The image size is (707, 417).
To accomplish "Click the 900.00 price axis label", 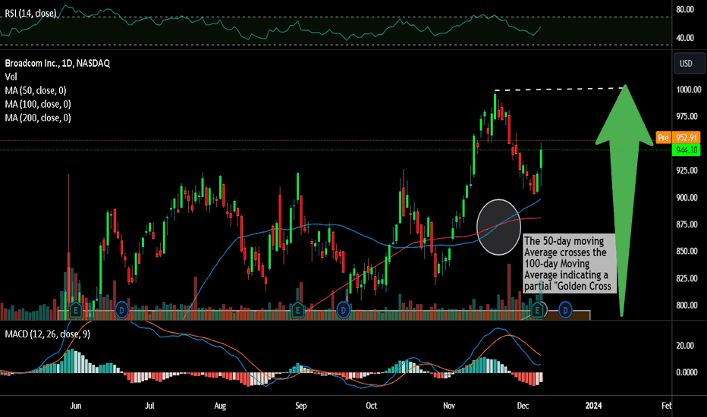I will (x=687, y=197).
